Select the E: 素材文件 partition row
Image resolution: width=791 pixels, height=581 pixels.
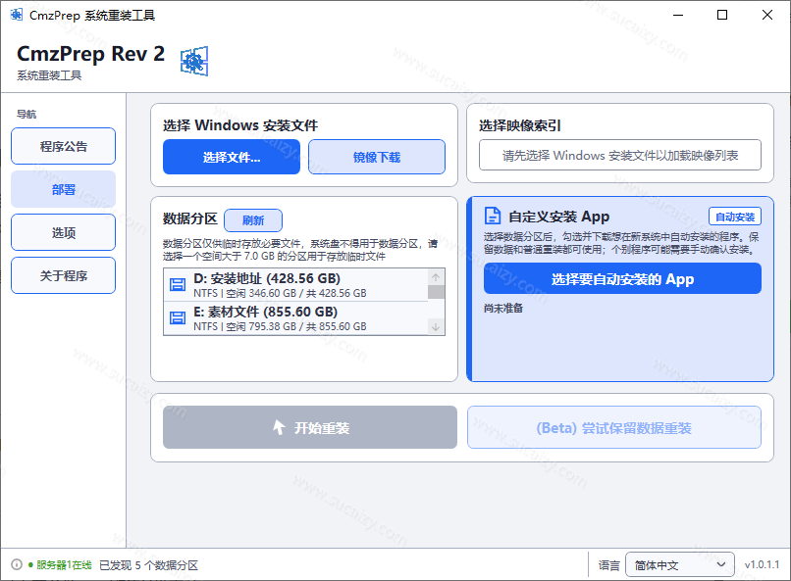(295, 318)
